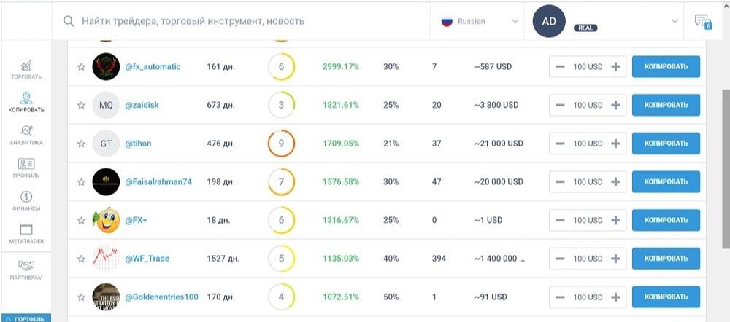Click the trader search input field
Screen dimensions: 730x322
pyautogui.click(x=241, y=21)
